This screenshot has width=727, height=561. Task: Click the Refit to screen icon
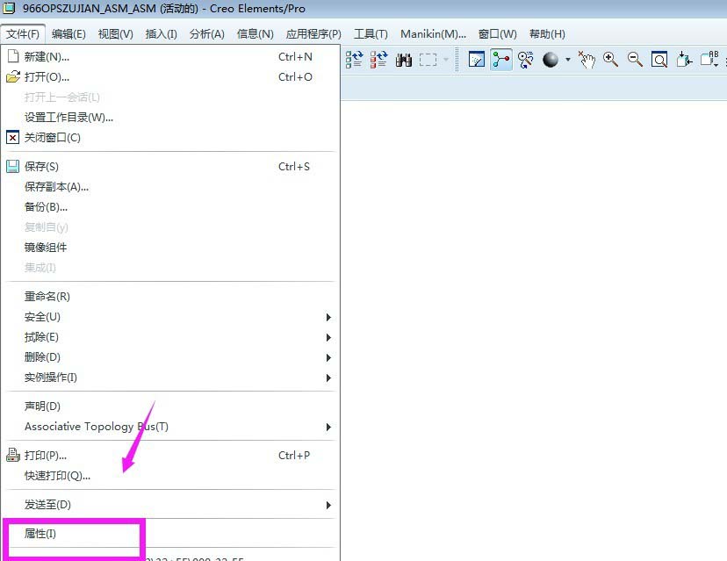659,60
